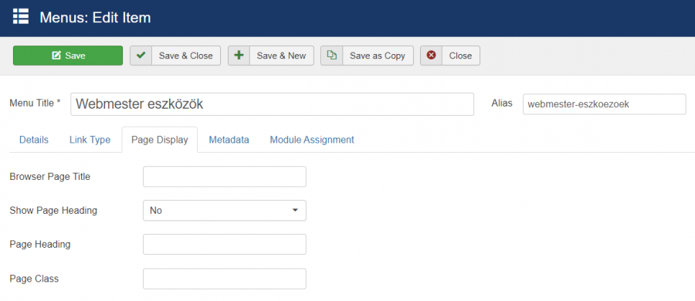Click the green checkmark icon
Image resolution: width=695 pixels, height=301 pixels.
(141, 56)
